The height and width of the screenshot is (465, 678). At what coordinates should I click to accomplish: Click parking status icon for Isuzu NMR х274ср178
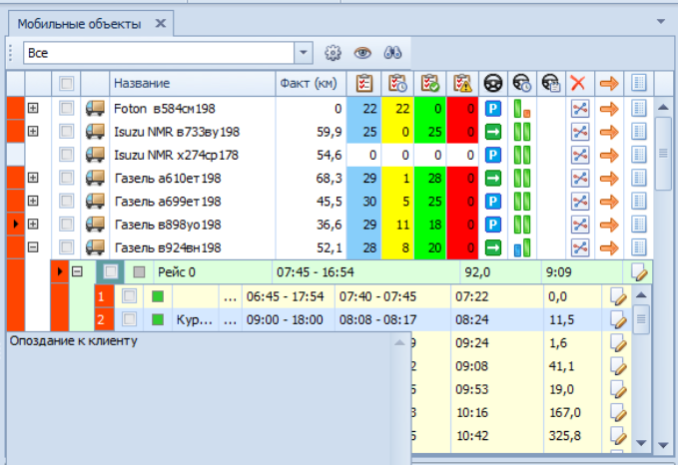click(492, 155)
